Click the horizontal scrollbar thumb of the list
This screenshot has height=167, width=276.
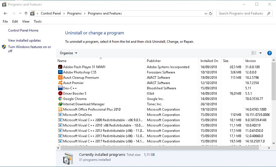click(x=160, y=148)
